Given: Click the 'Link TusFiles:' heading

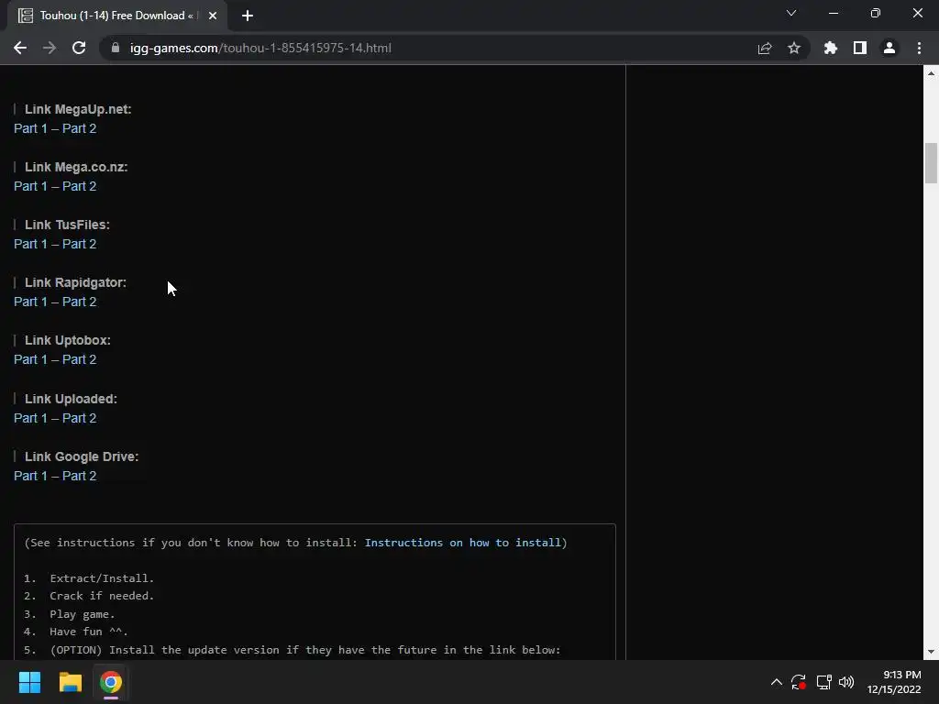Looking at the screenshot, I should point(67,225).
